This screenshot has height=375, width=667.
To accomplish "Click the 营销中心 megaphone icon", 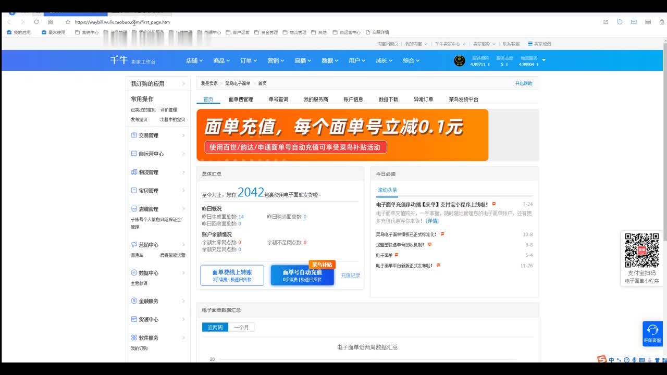I will point(134,245).
